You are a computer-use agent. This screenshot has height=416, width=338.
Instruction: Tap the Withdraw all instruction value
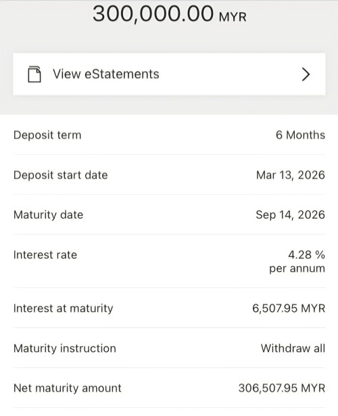click(x=293, y=348)
